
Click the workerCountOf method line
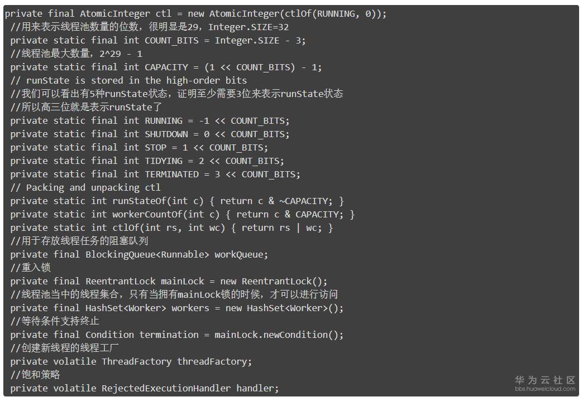tap(182, 214)
